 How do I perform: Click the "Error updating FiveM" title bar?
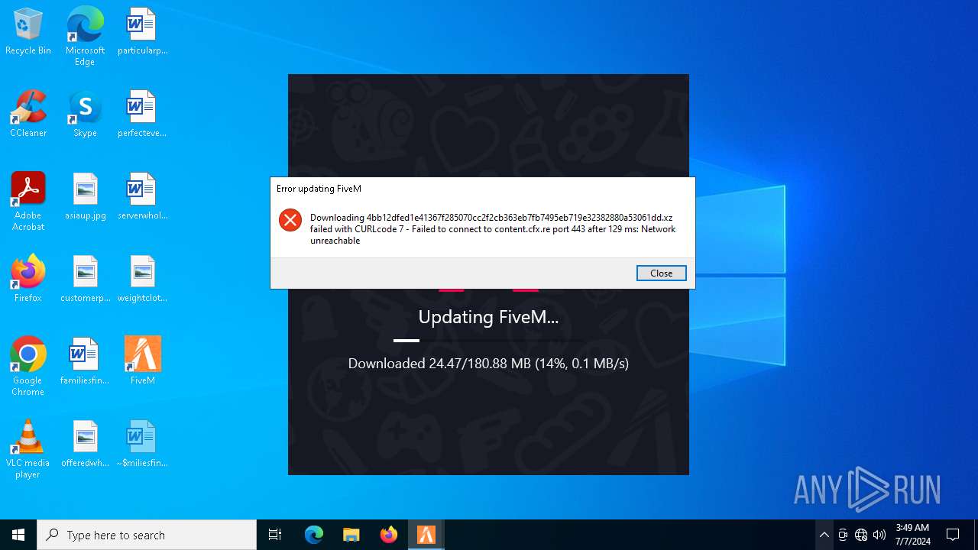[482, 189]
